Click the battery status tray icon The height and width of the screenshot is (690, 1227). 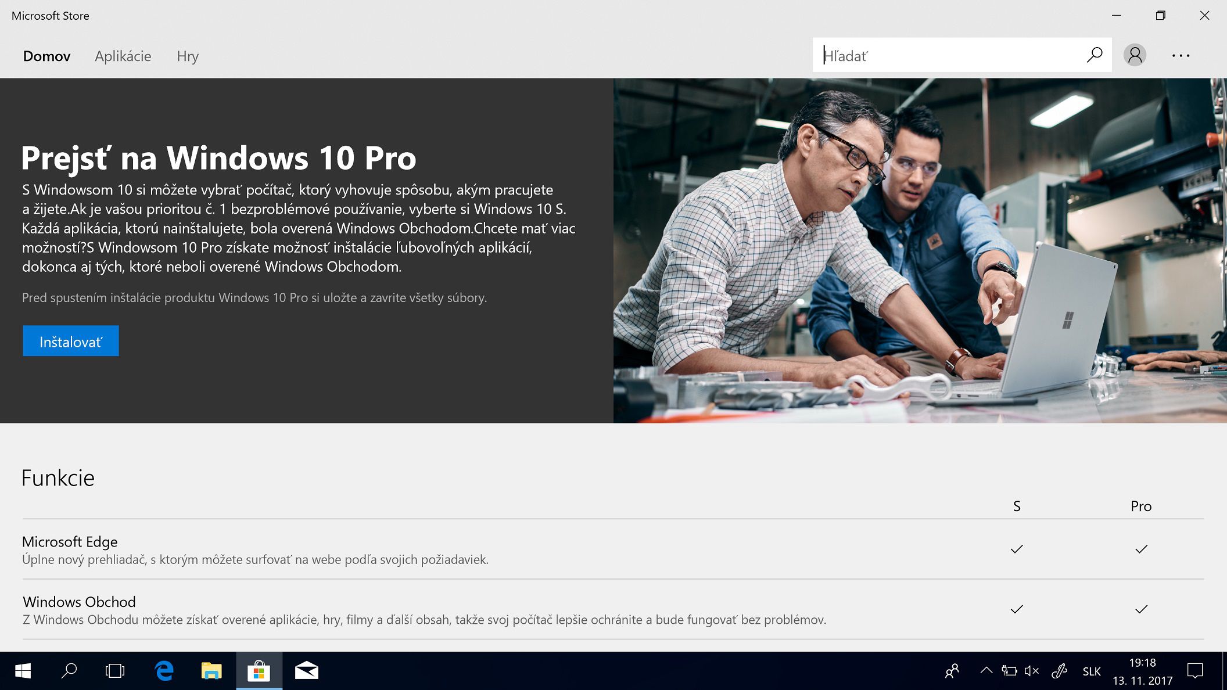point(1009,671)
